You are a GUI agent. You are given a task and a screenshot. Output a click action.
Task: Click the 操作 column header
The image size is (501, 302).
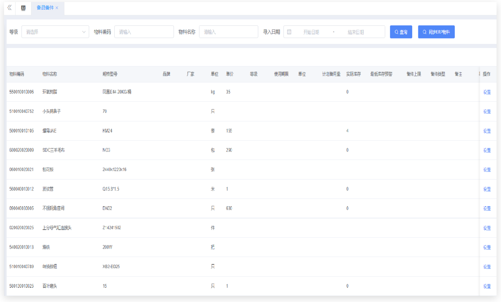(x=486, y=74)
